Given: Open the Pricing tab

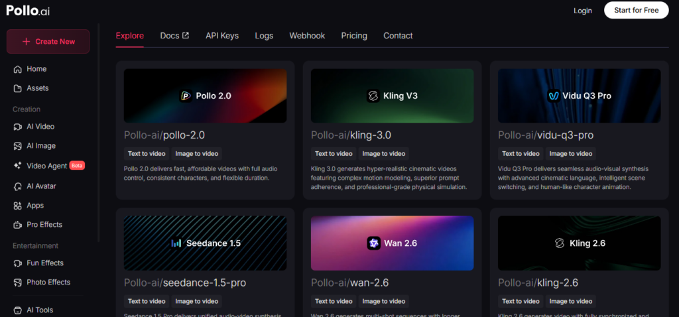Looking at the screenshot, I should [x=354, y=36].
